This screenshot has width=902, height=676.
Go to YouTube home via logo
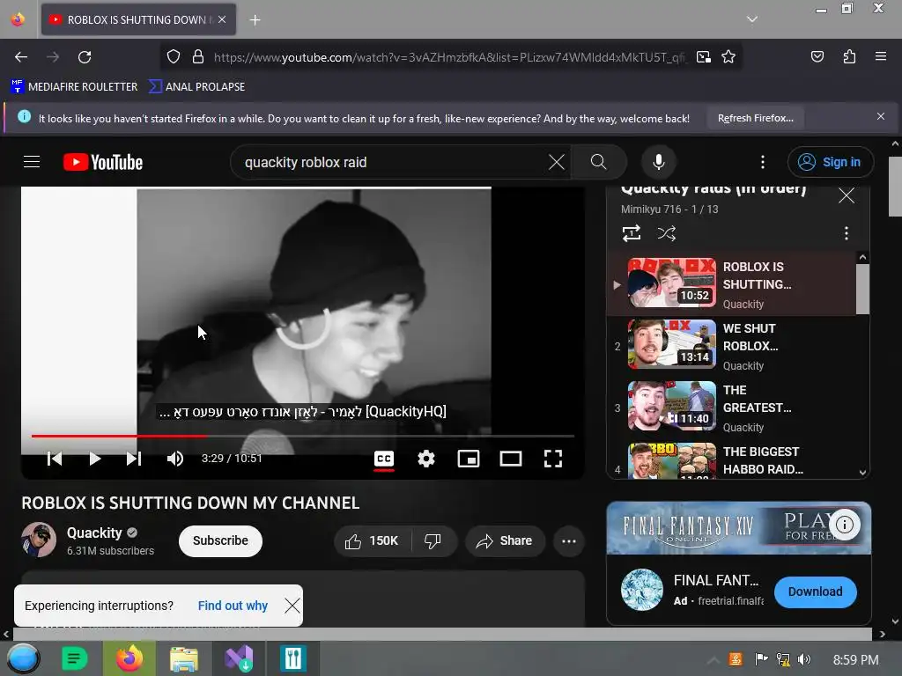click(x=103, y=162)
